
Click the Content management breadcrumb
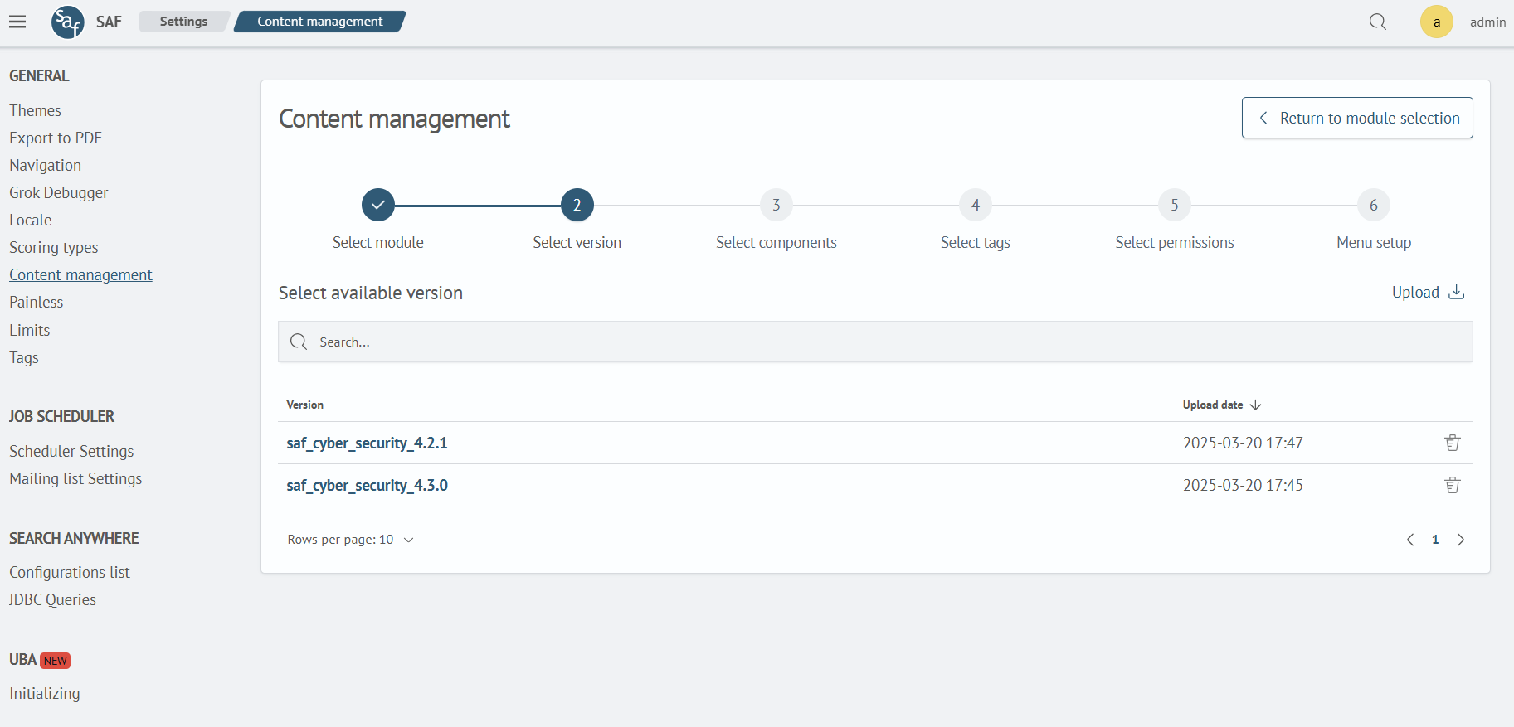tap(320, 22)
